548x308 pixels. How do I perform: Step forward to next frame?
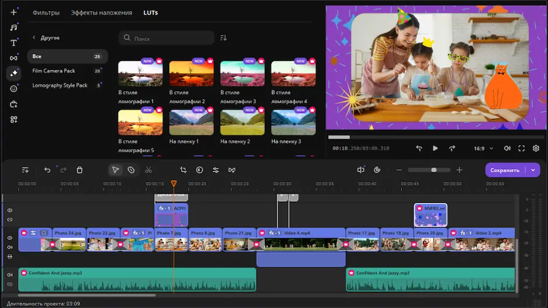click(452, 148)
